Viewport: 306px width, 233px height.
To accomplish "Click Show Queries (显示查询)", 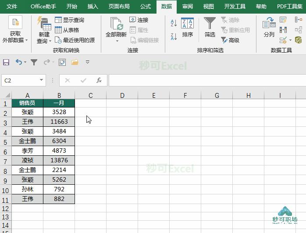I will click(x=69, y=20).
